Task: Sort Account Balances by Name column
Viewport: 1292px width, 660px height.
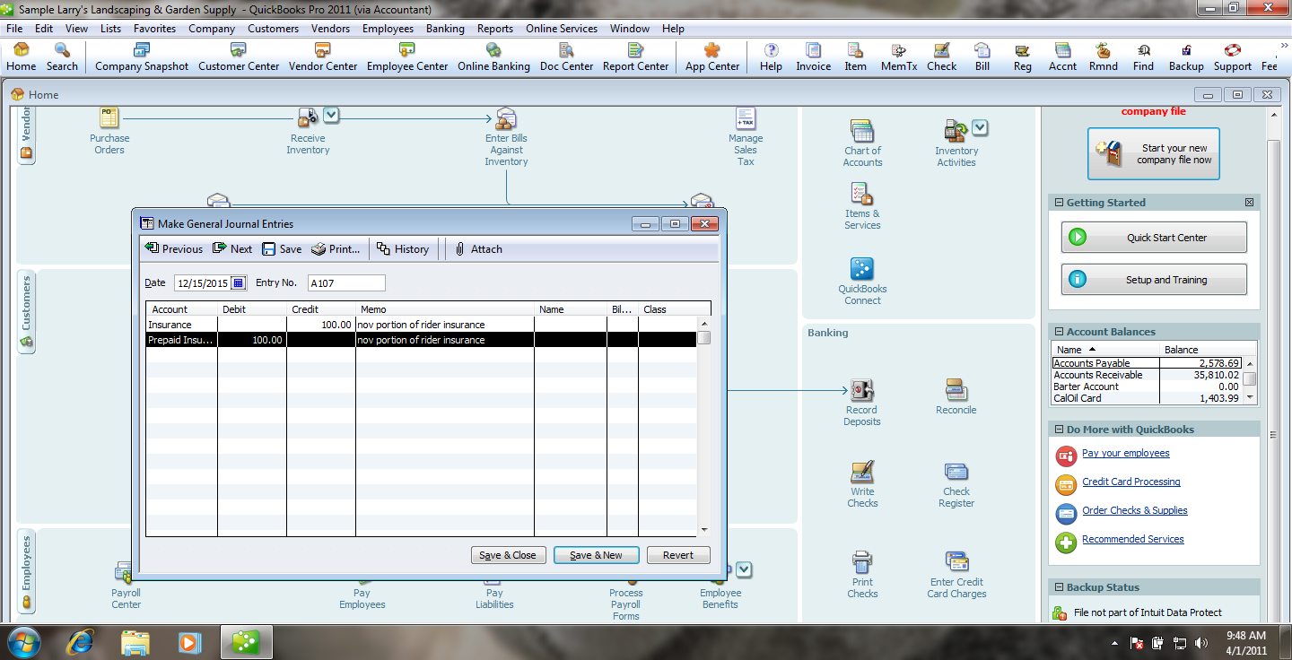Action: tap(1105, 350)
